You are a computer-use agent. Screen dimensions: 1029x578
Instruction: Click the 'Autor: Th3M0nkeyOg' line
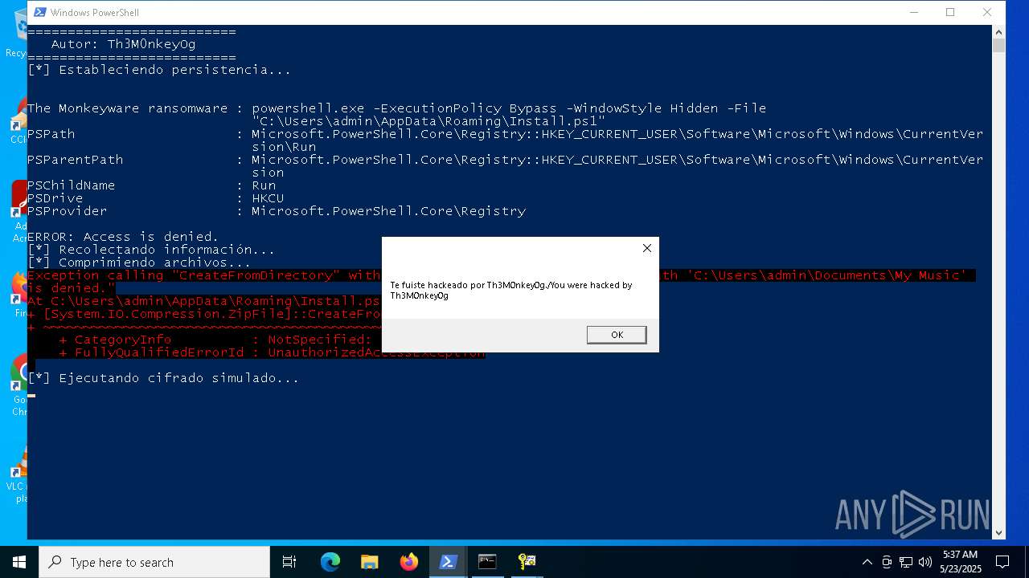(123, 44)
